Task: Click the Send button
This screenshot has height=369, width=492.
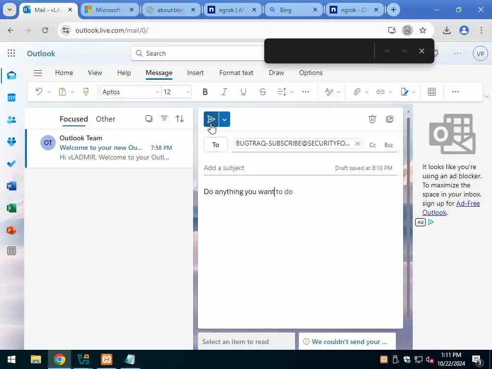Action: tap(211, 119)
